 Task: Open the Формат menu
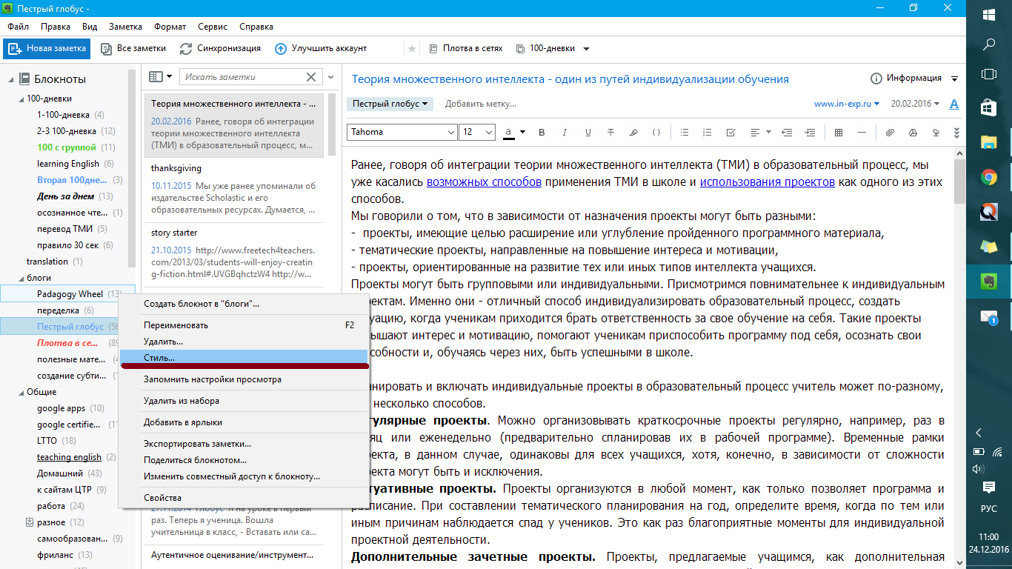coord(170,27)
